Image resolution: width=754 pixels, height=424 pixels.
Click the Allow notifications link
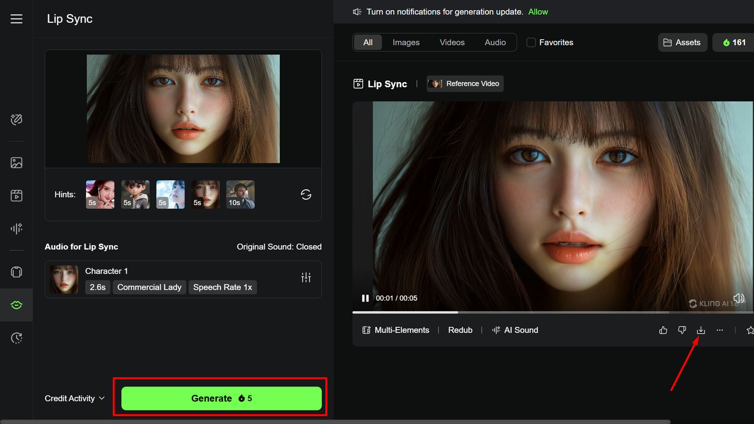tap(538, 11)
